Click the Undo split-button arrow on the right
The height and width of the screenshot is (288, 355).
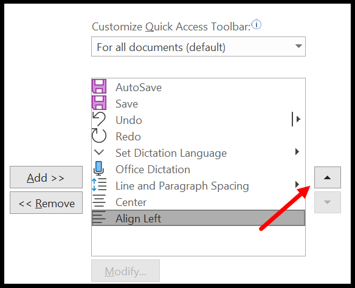point(297,119)
